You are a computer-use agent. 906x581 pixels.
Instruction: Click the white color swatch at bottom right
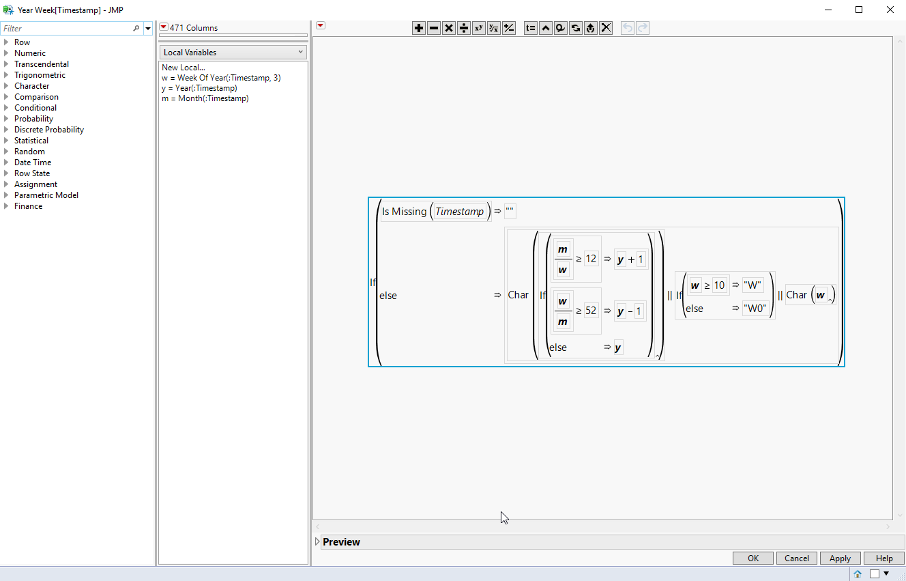[x=875, y=573]
